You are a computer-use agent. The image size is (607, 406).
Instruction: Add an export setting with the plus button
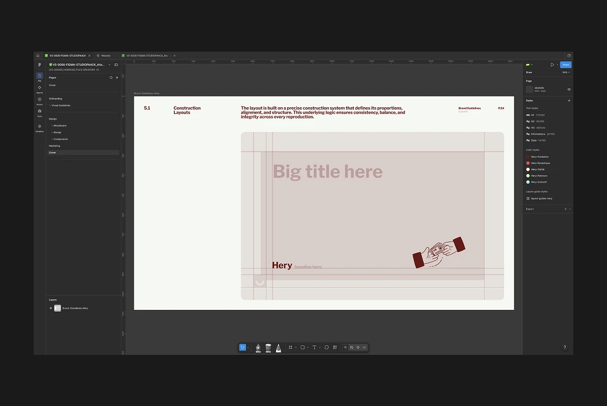pos(565,209)
